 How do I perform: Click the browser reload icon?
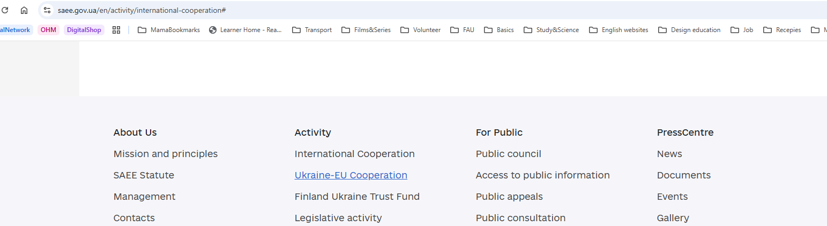(x=5, y=10)
